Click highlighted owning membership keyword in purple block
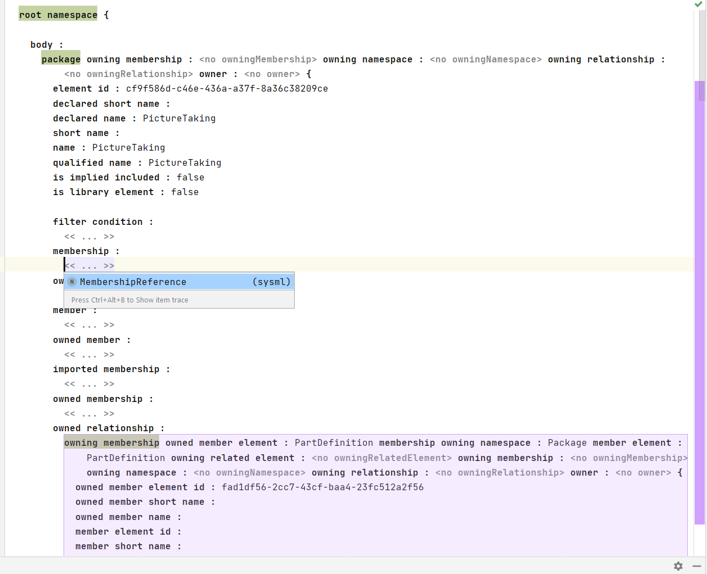The width and height of the screenshot is (707, 574). tap(112, 443)
